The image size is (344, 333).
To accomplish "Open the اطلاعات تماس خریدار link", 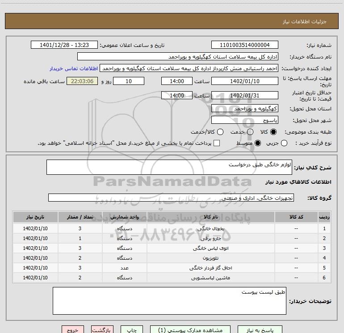I will point(74,68).
